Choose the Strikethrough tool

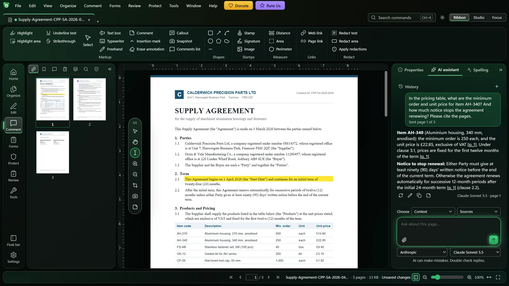61,41
